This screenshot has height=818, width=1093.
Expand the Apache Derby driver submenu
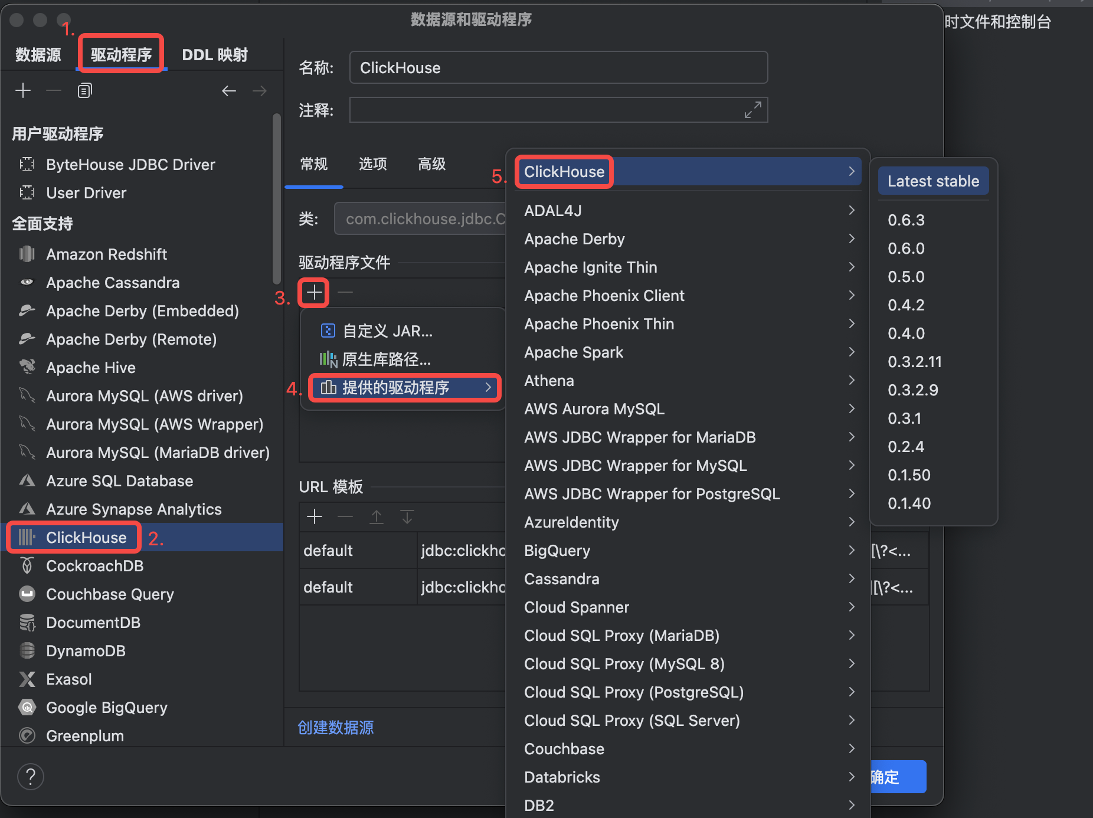[x=688, y=238]
